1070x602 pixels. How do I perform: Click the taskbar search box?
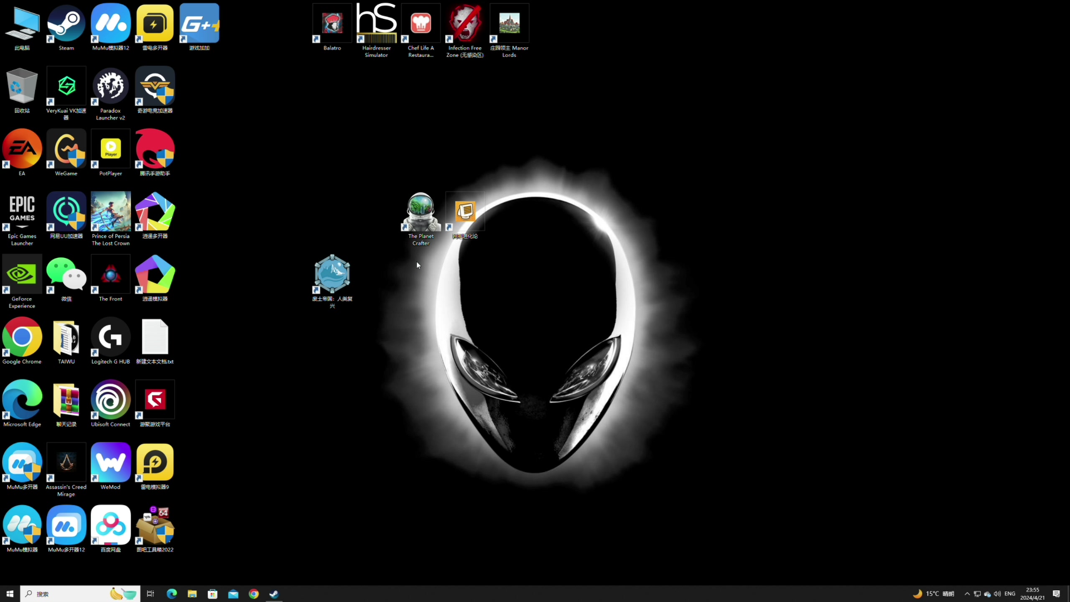click(80, 594)
